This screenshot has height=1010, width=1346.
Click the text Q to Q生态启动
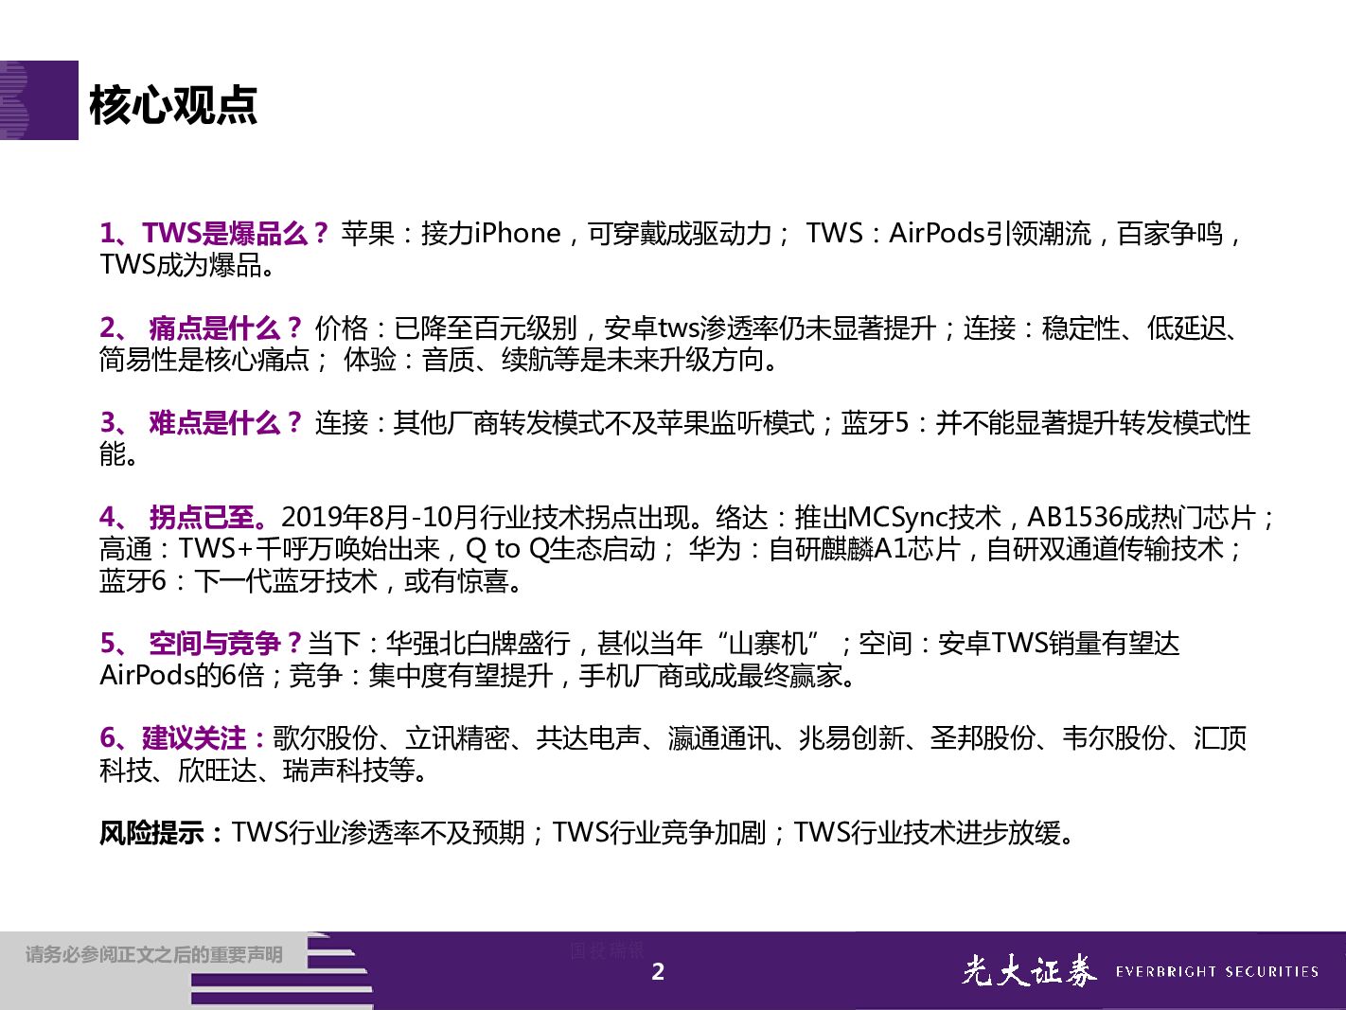560,549
